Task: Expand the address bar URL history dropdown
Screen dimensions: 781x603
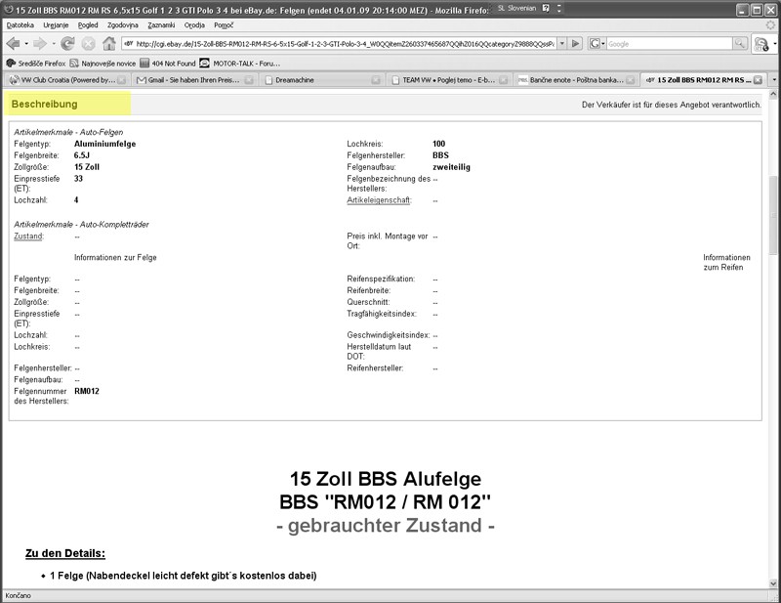Action: [562, 44]
